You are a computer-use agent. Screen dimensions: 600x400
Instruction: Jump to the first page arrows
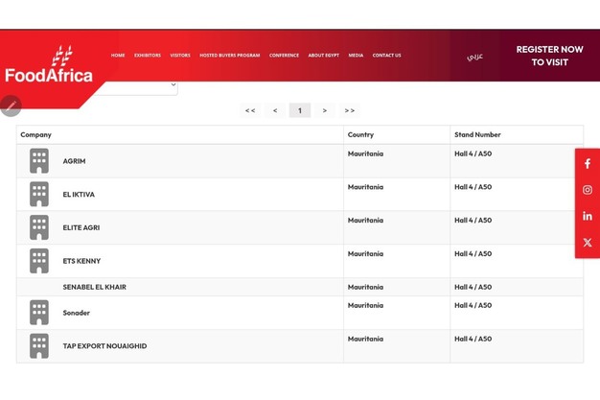250,110
